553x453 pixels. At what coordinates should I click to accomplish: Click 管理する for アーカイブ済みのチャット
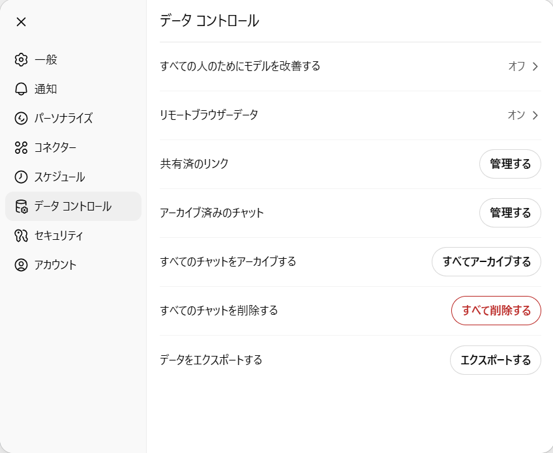[x=510, y=213]
